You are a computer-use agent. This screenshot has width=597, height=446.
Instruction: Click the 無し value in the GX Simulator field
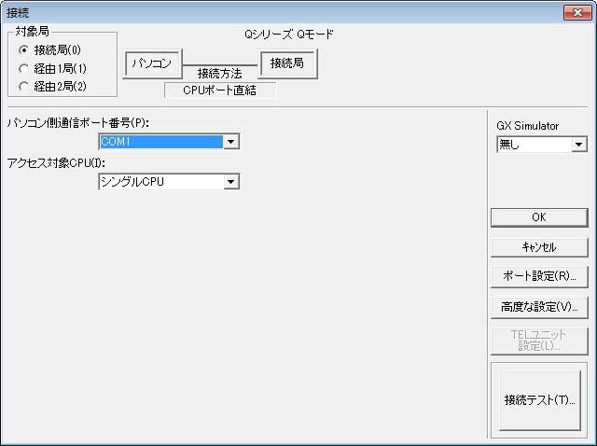pyautogui.click(x=533, y=145)
